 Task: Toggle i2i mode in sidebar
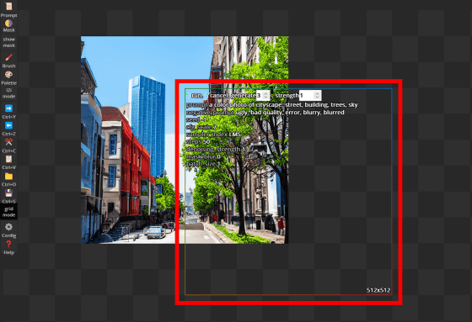coord(8,93)
